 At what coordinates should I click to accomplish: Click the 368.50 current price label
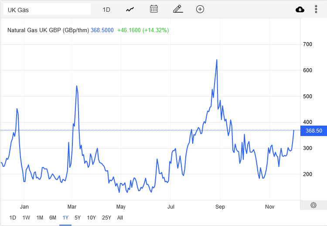tap(313, 131)
